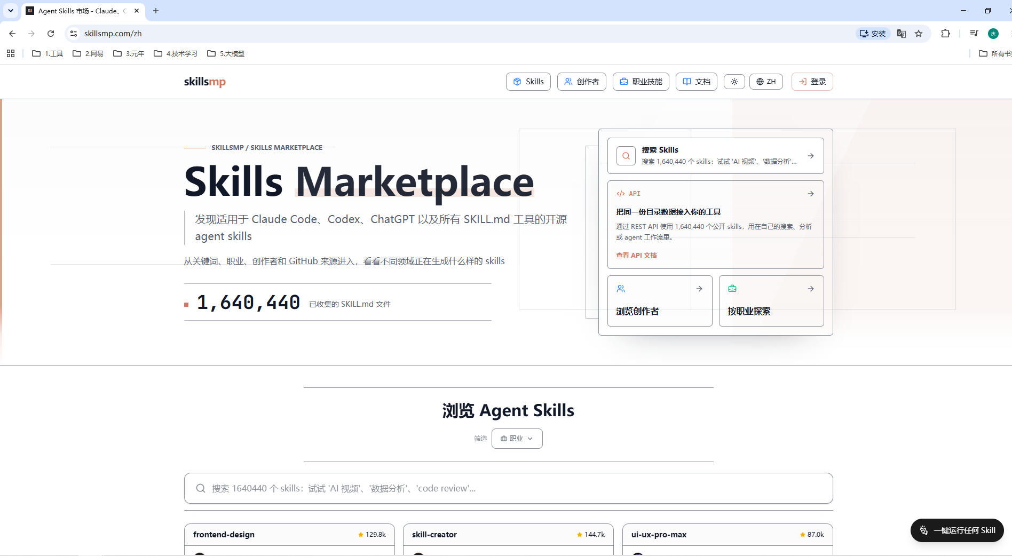Click the arrow on the API card
Screen dimensions: 1012x556
[x=811, y=194]
